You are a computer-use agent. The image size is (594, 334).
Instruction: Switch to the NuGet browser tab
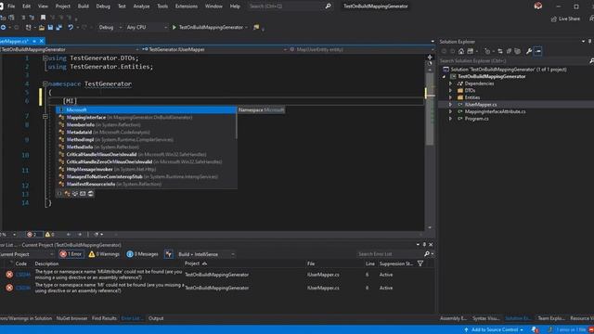coord(71,318)
